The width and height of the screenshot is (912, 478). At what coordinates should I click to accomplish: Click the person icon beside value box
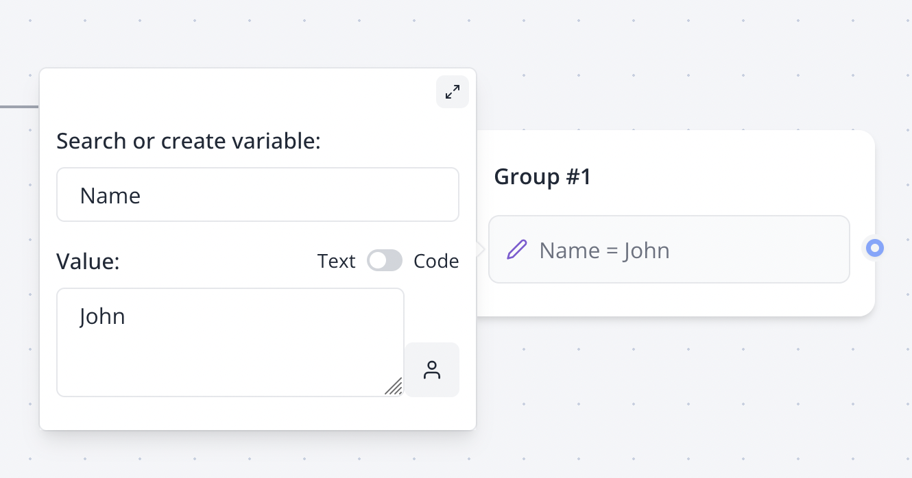point(432,370)
